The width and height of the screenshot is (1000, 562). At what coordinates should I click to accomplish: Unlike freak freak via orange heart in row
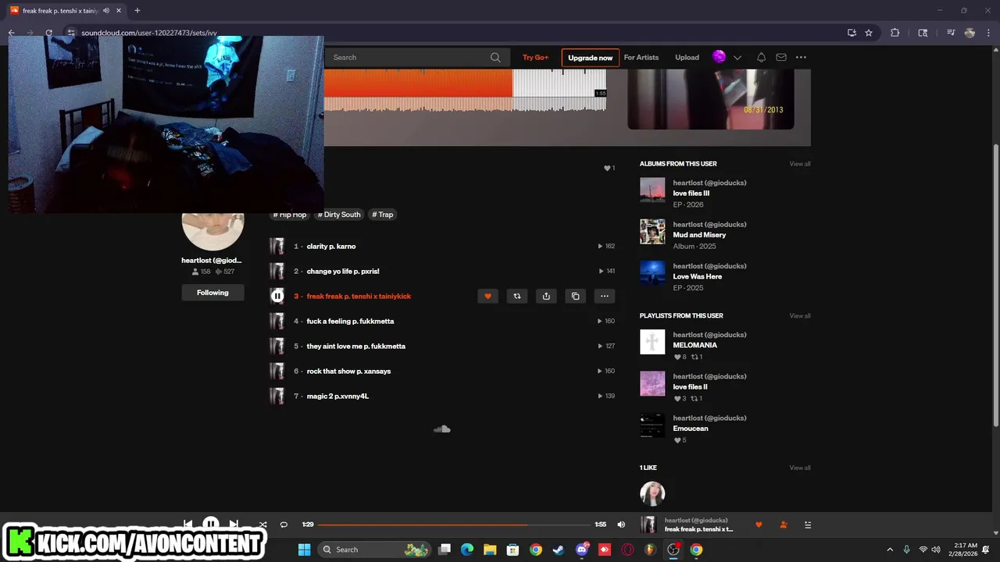pyautogui.click(x=487, y=296)
